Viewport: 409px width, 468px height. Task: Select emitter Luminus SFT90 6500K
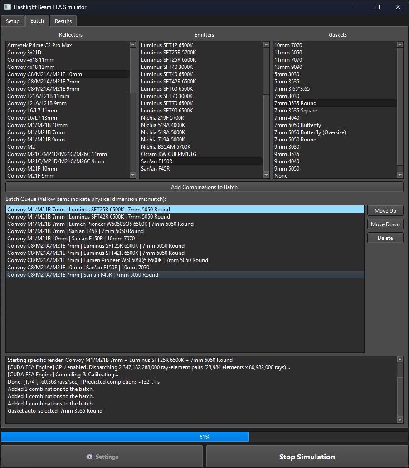(x=201, y=111)
